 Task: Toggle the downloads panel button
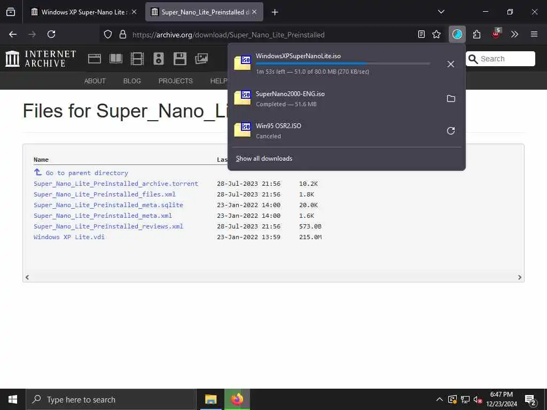pos(457,34)
